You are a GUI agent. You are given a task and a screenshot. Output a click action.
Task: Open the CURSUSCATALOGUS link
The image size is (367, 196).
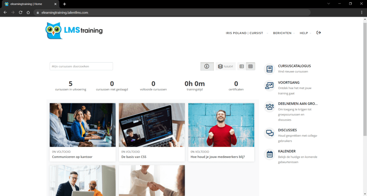point(294,66)
